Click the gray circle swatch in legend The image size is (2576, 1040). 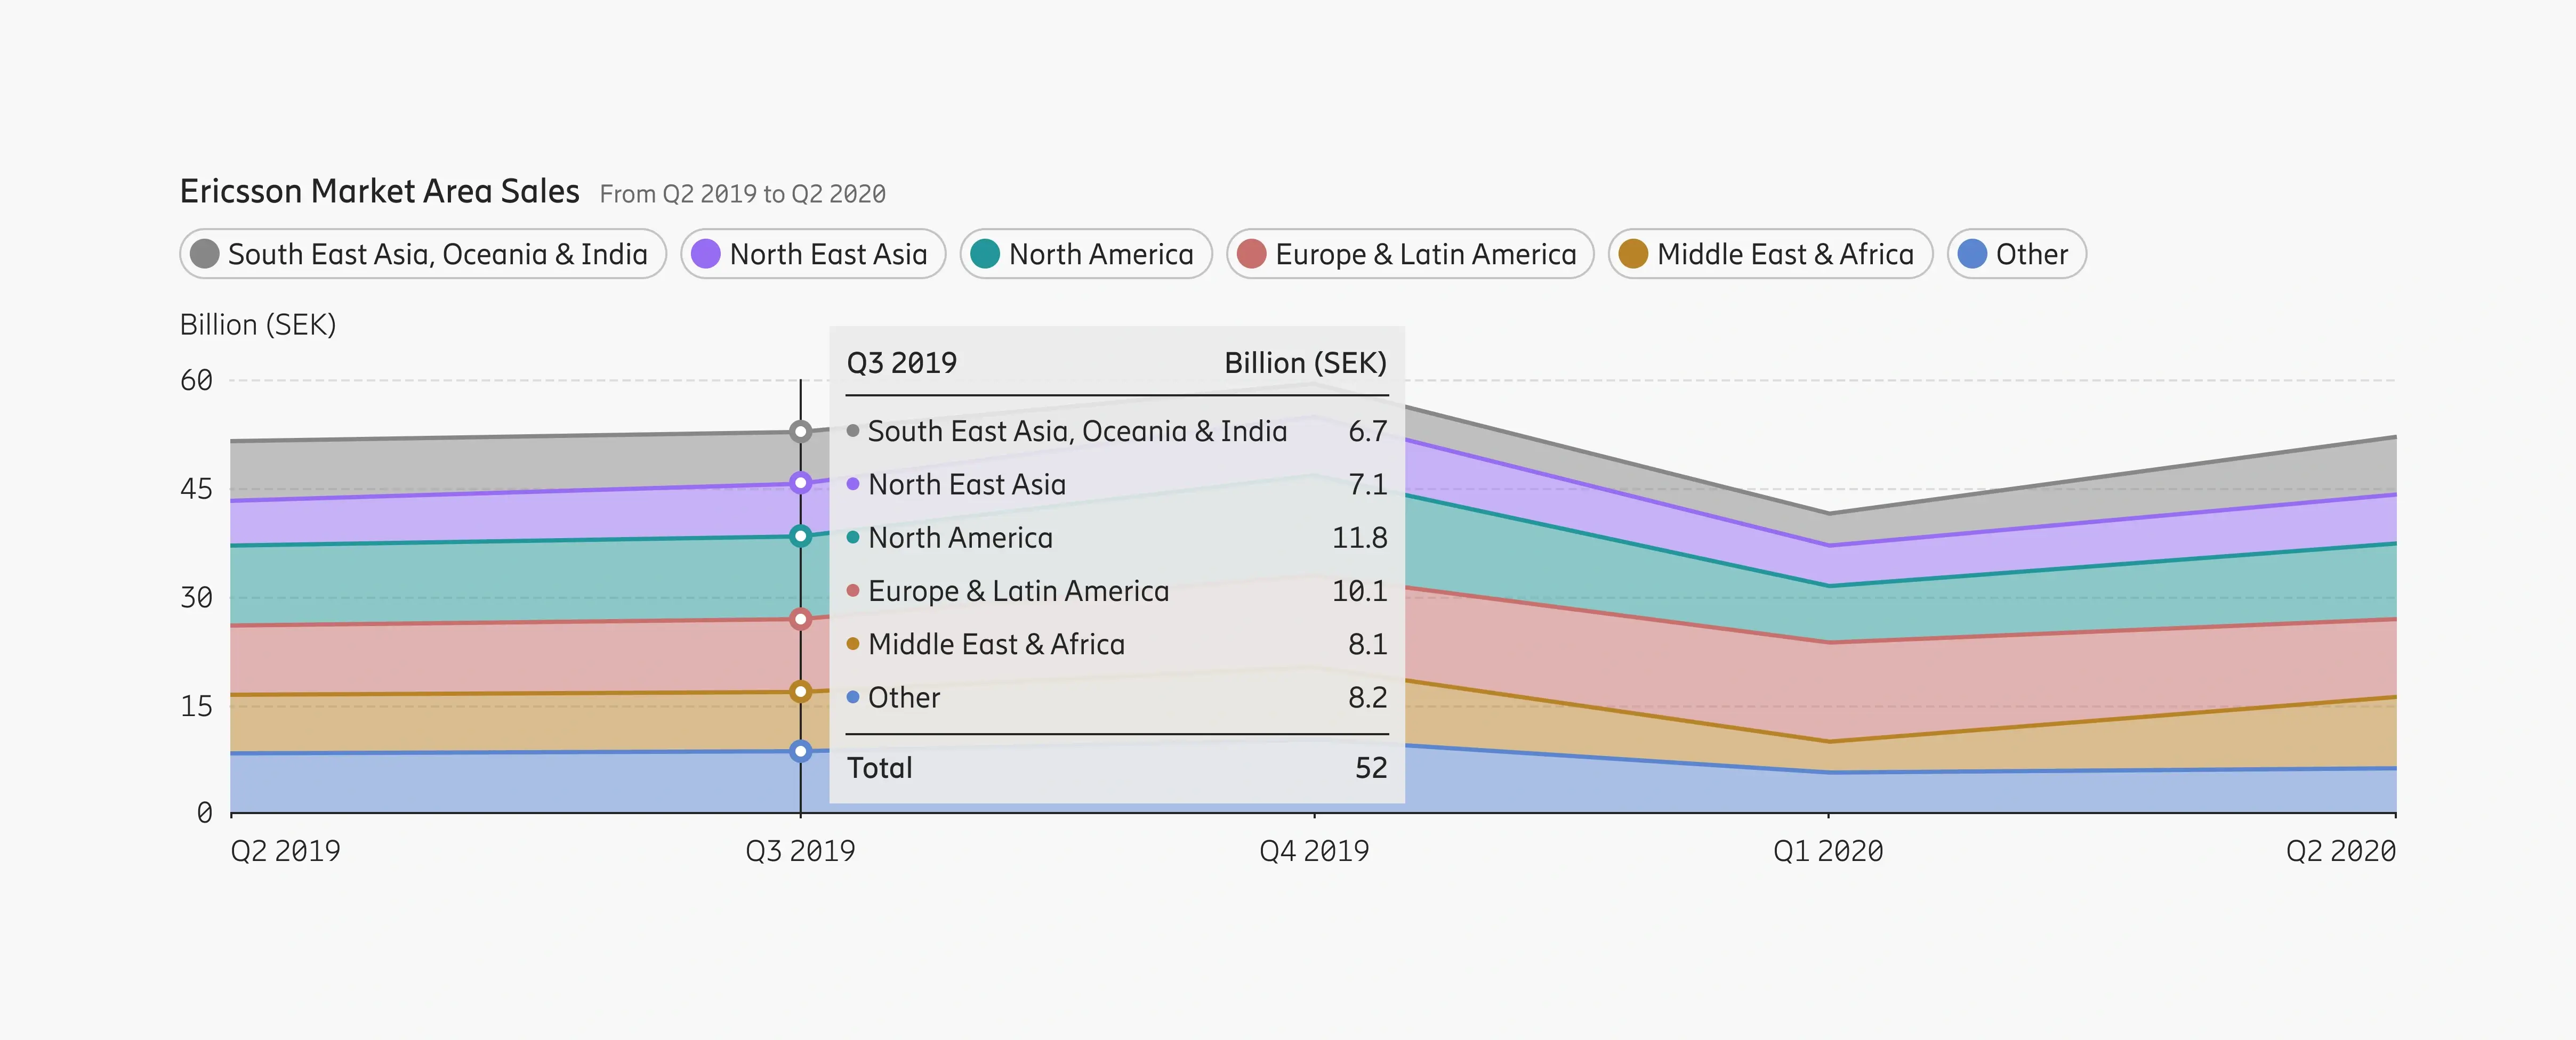coord(205,254)
